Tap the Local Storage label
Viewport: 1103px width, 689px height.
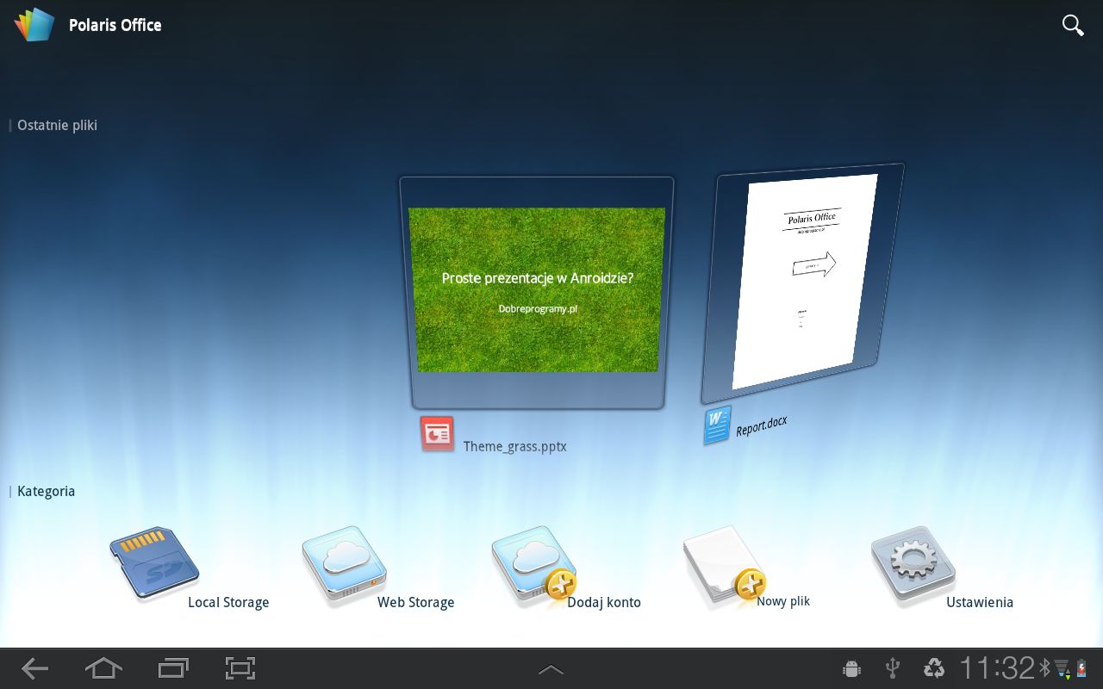click(228, 603)
